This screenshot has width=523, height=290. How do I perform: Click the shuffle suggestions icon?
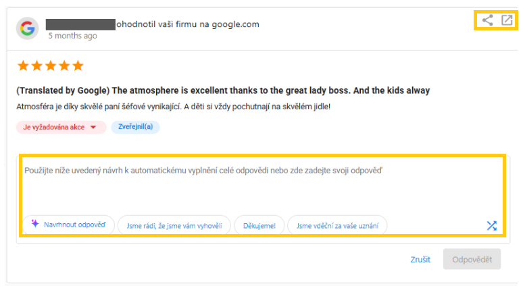pos(491,226)
